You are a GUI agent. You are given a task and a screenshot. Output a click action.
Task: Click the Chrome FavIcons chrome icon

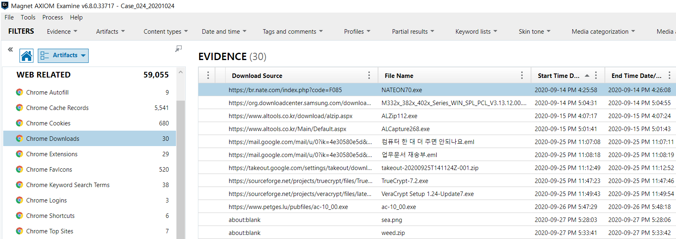(x=19, y=169)
